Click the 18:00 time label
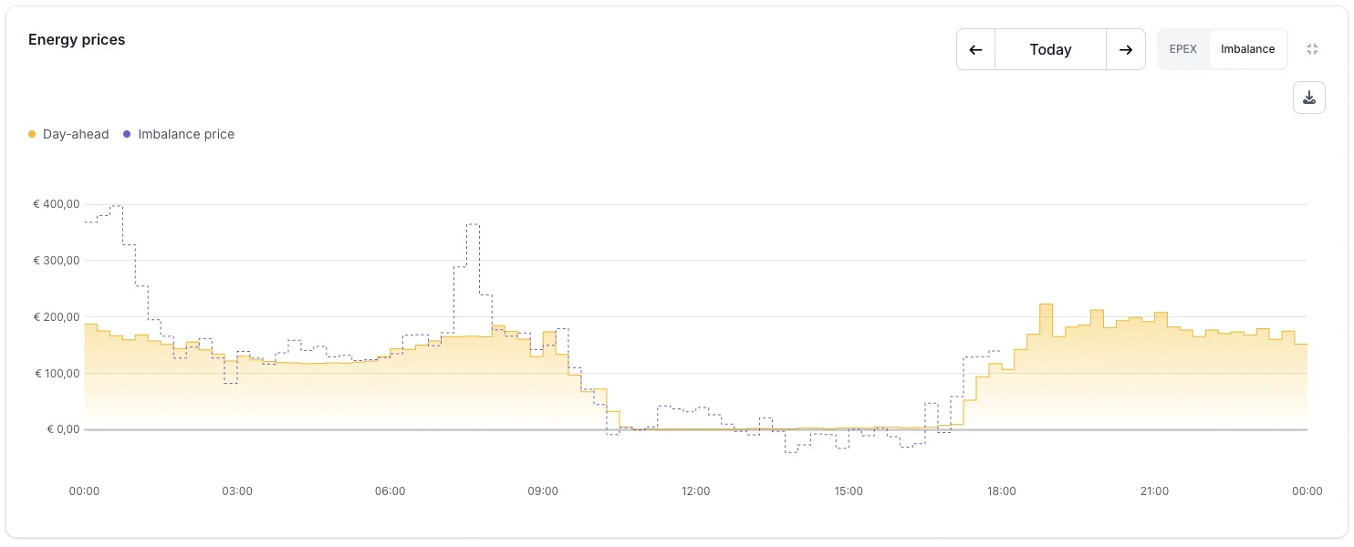Image resolution: width=1354 pixels, height=547 pixels. point(1002,491)
